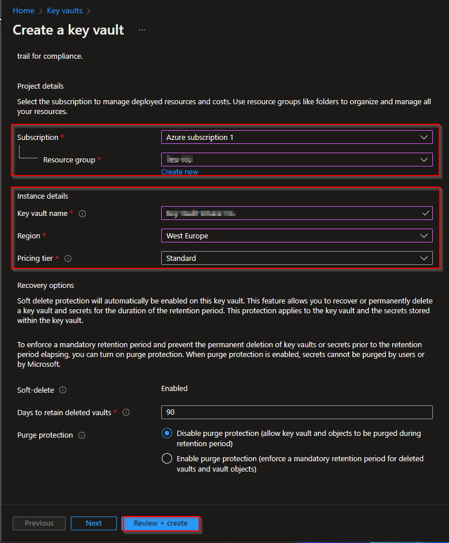Screen dimensions: 449x543
Task: Select Disable purge protection radio button
Action: click(x=167, y=433)
